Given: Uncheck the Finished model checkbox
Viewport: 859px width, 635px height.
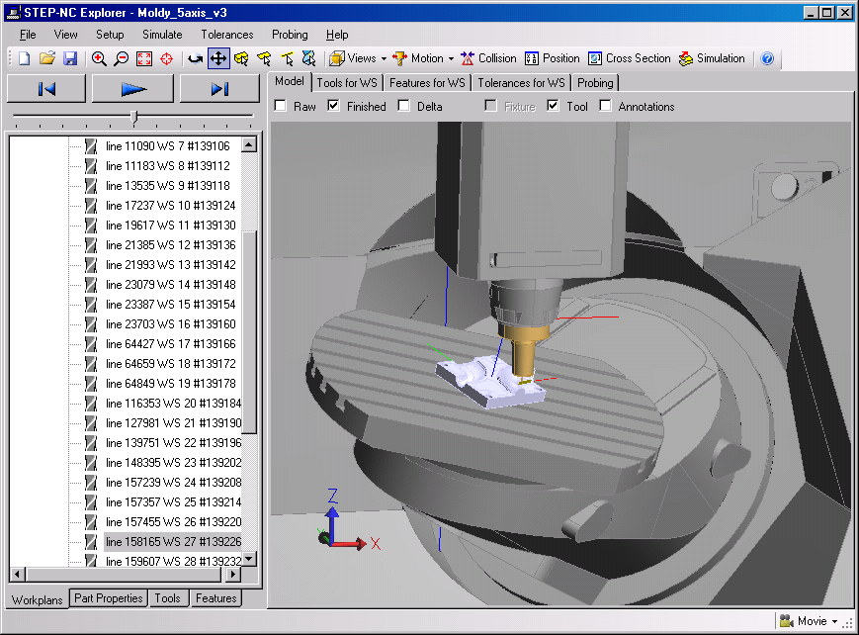Looking at the screenshot, I should click(x=333, y=106).
